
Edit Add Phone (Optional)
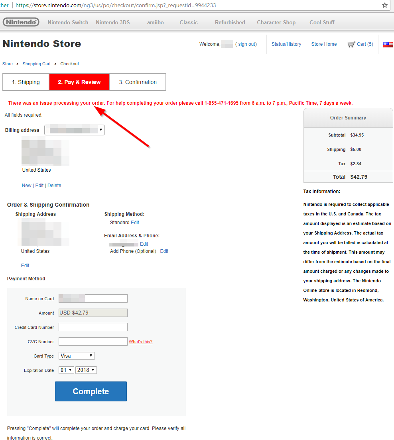(x=164, y=251)
